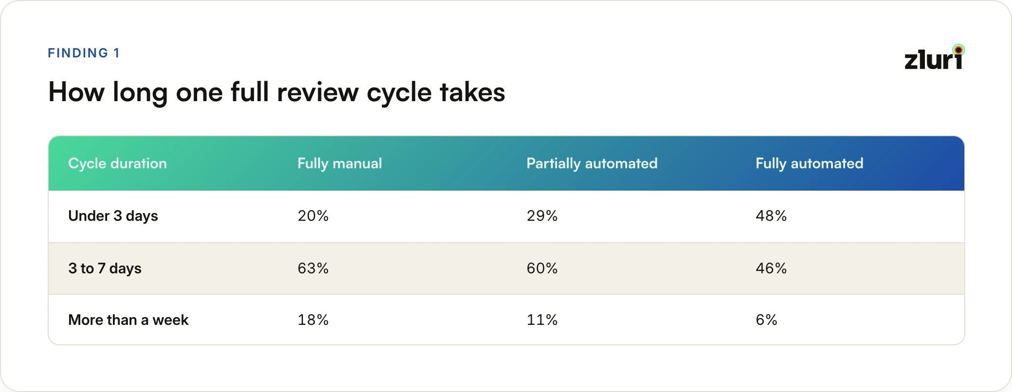1012x392 pixels.
Task: Click the 60% value in the table
Action: tap(542, 268)
